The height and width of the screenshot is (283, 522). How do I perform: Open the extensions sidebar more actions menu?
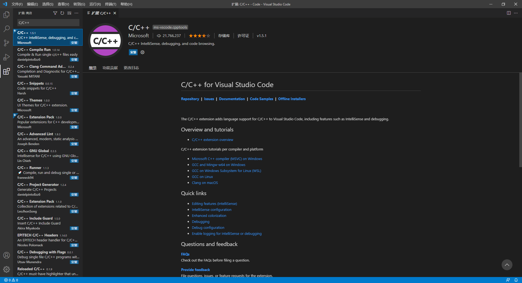click(76, 13)
